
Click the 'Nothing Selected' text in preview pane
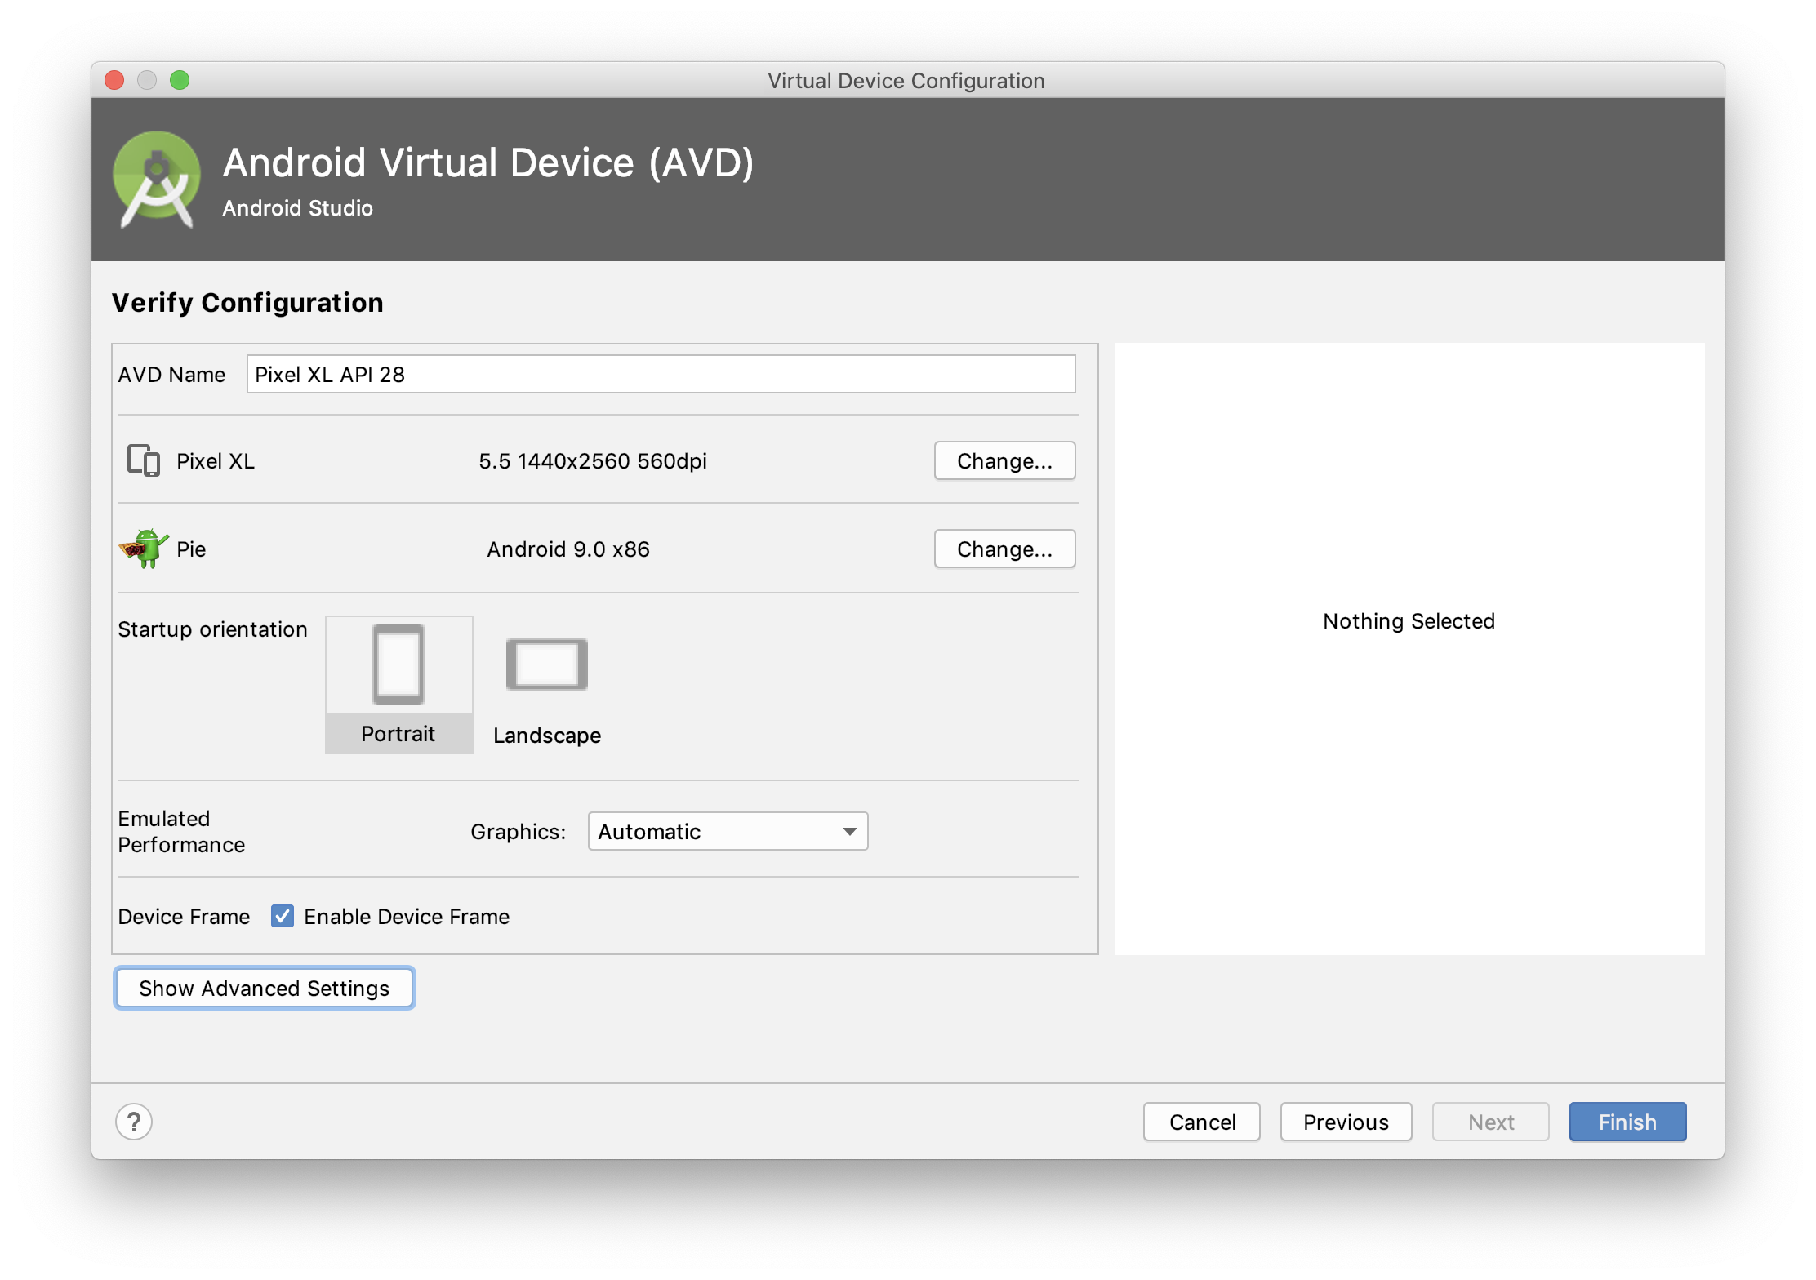point(1409,621)
